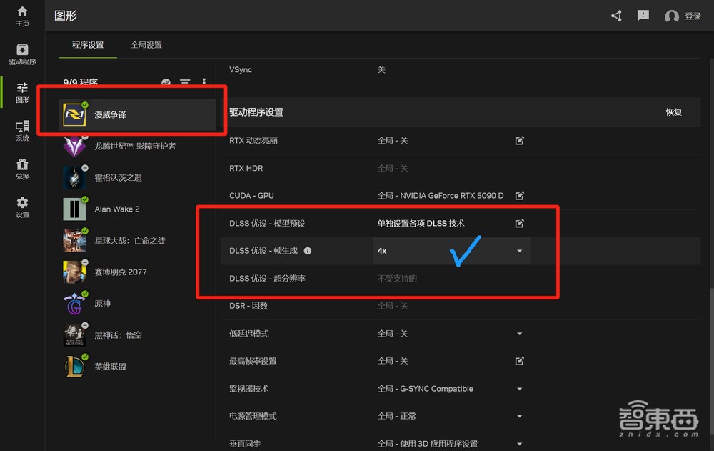The image size is (714, 451).
Task: Click the 恢复 restore button
Action: [674, 112]
